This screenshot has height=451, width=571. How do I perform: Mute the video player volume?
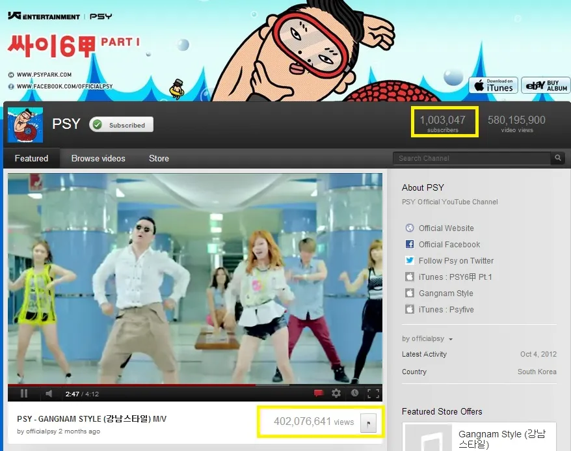(49, 393)
